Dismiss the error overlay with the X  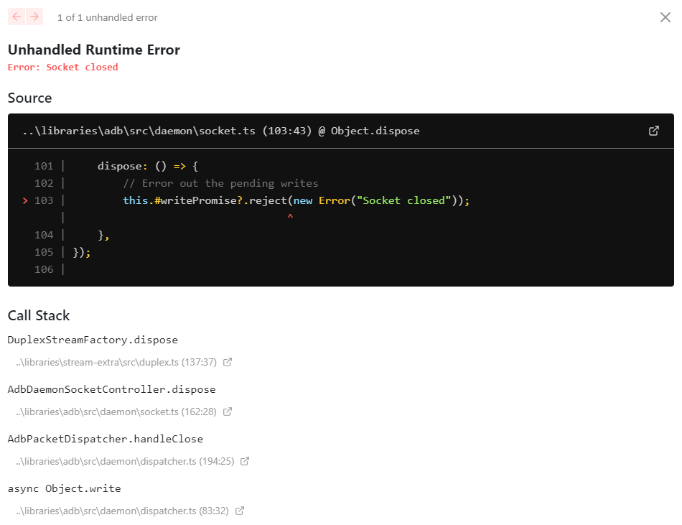[x=665, y=17]
